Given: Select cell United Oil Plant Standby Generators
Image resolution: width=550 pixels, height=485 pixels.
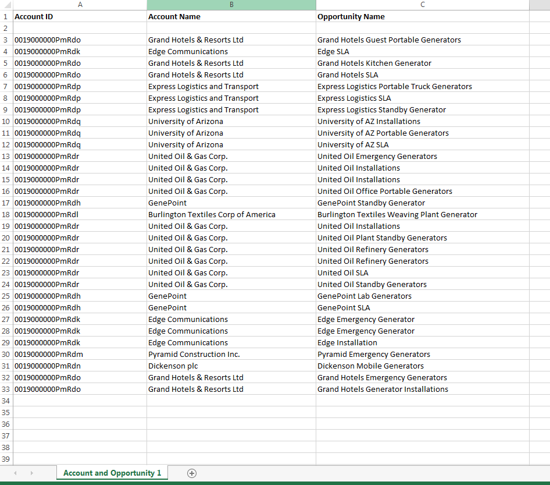Looking at the screenshot, I should pyautogui.click(x=423, y=238).
